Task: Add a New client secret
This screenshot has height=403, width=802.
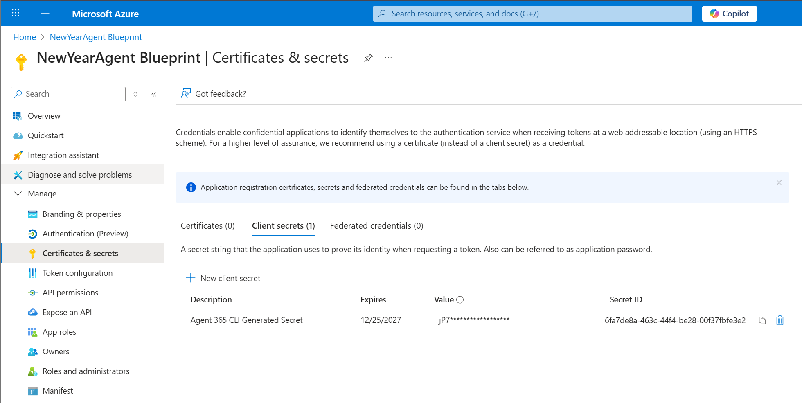Action: (x=223, y=278)
